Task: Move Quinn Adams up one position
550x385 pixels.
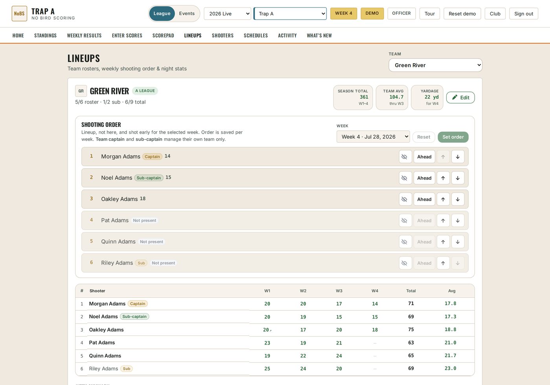Action: click(x=443, y=242)
